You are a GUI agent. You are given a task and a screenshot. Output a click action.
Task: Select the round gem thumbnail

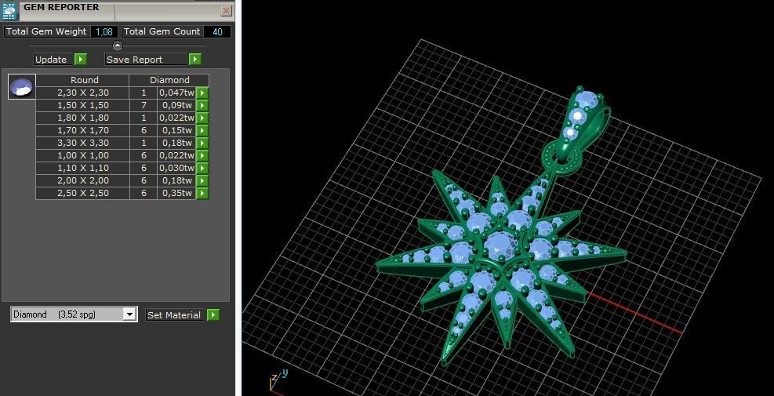(22, 86)
